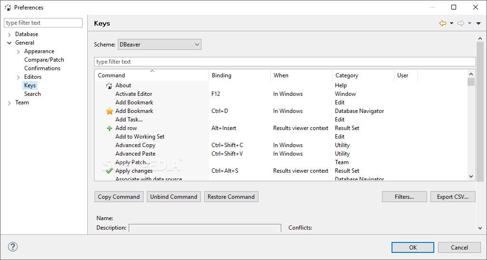Open the Keys page view menu arrow

pyautogui.click(x=478, y=23)
